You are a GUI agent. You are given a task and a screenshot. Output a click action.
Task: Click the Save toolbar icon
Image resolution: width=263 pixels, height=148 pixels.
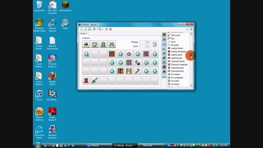(x=90, y=29)
